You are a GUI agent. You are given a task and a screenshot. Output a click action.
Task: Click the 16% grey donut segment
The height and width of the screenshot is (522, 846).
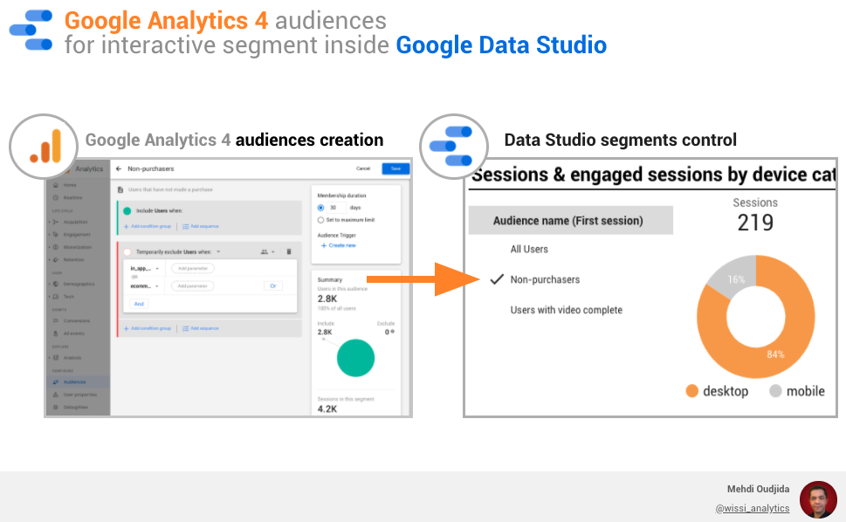coord(735,278)
